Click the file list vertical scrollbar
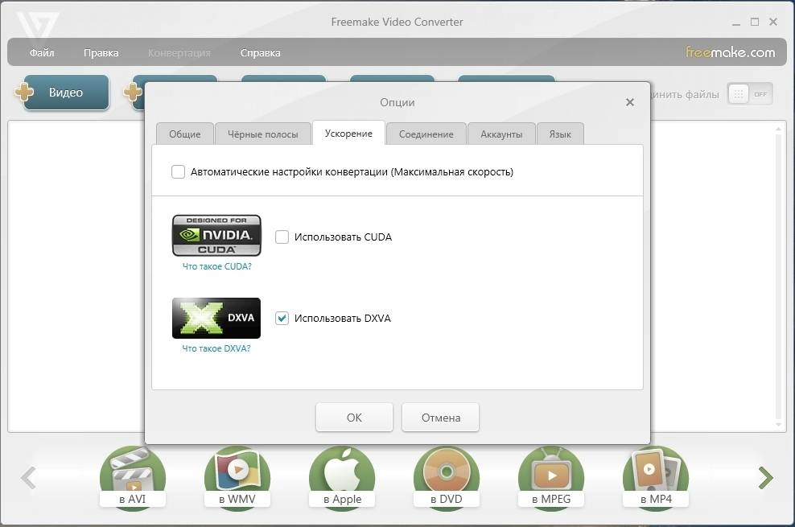The width and height of the screenshot is (795, 527). click(779, 276)
